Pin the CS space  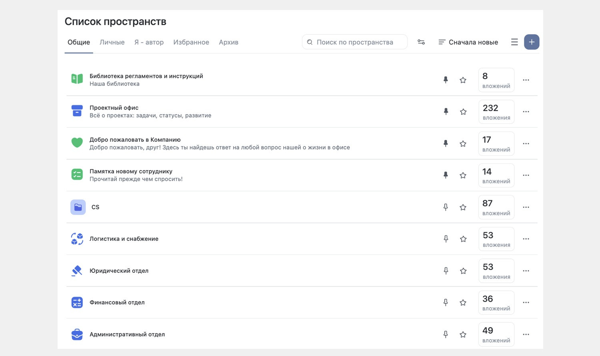pyautogui.click(x=446, y=207)
